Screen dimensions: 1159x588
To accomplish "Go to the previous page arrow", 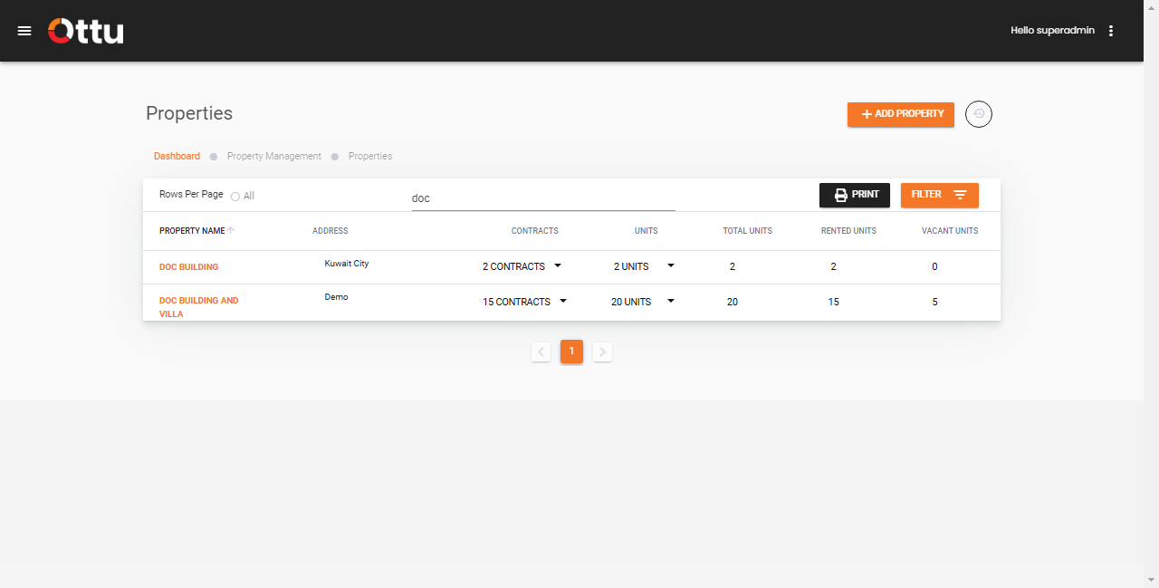I will coord(541,352).
